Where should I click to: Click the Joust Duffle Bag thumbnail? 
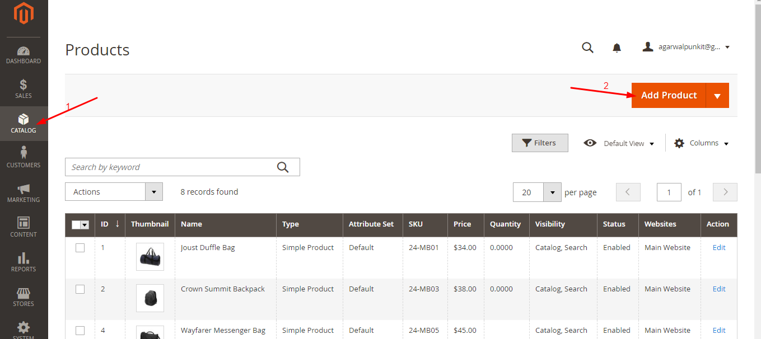coord(150,257)
